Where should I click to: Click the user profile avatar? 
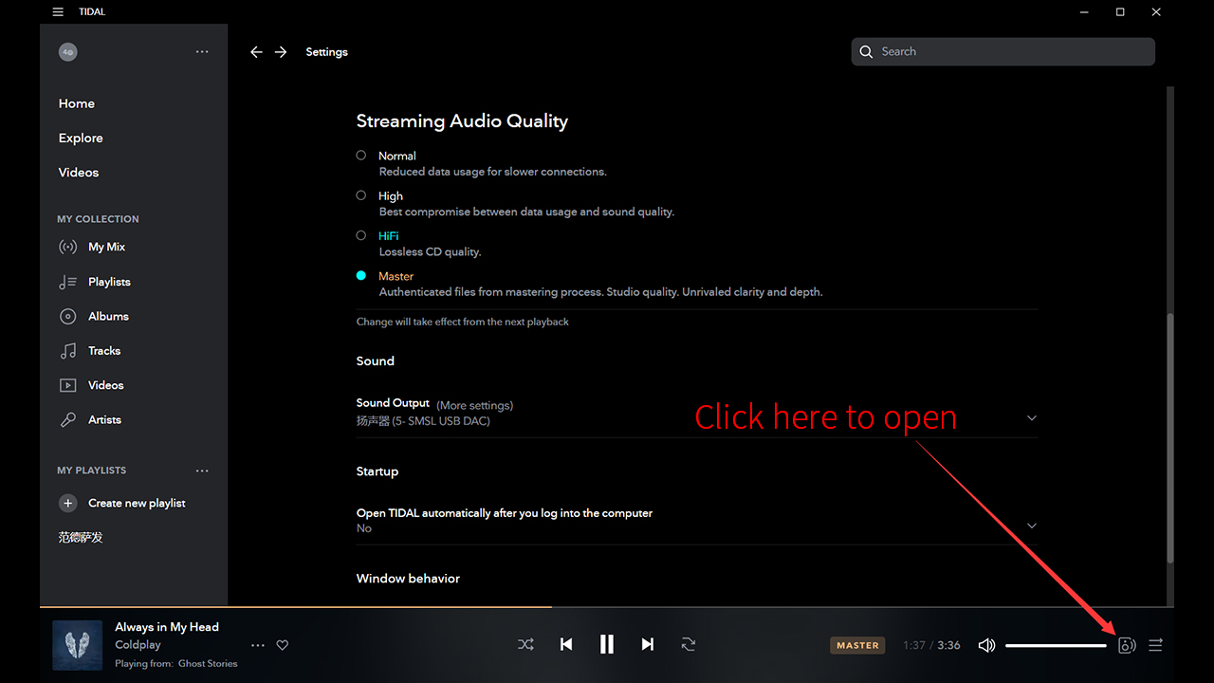coord(67,52)
